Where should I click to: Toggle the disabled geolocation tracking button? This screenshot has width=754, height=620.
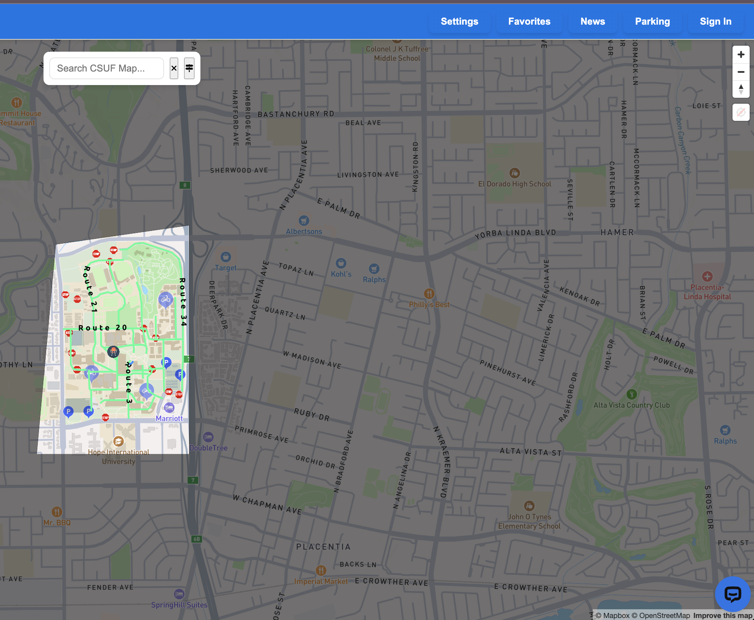740,112
